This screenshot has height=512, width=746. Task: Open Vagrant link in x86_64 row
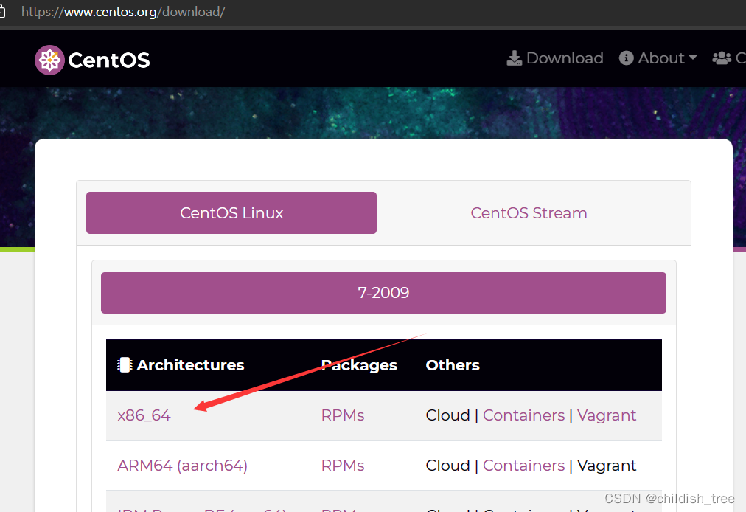click(607, 415)
